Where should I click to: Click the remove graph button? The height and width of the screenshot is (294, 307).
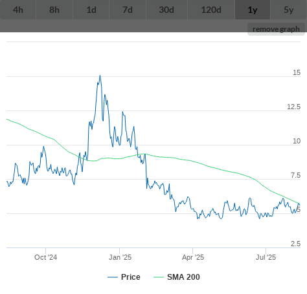click(x=276, y=29)
